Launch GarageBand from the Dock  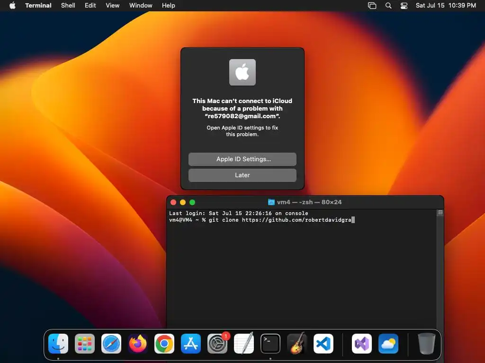(x=297, y=344)
